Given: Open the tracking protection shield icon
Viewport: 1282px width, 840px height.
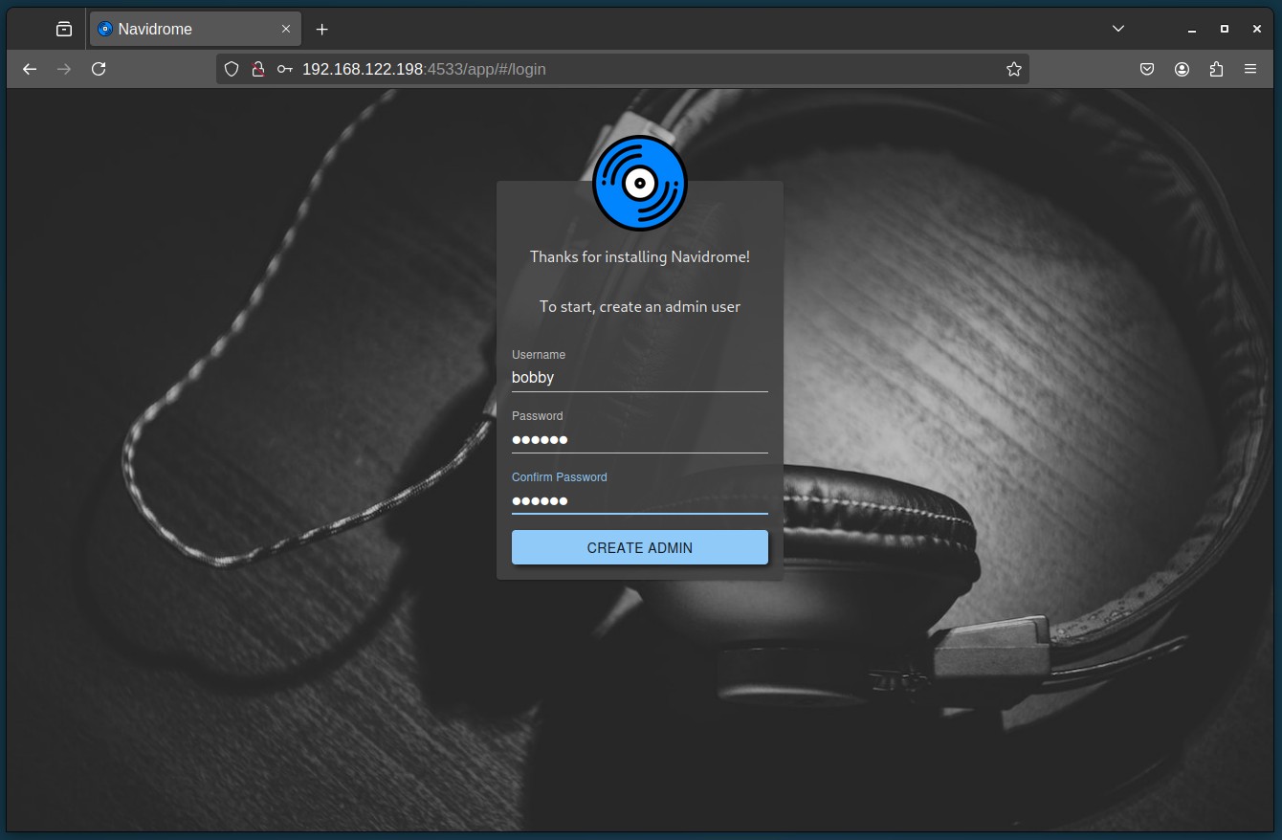Looking at the screenshot, I should [x=232, y=69].
